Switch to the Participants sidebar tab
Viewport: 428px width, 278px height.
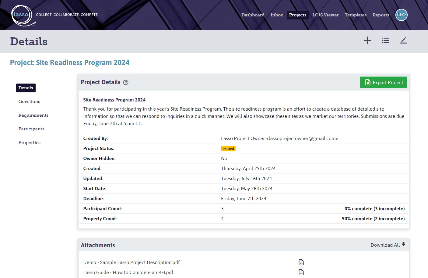[x=31, y=129]
